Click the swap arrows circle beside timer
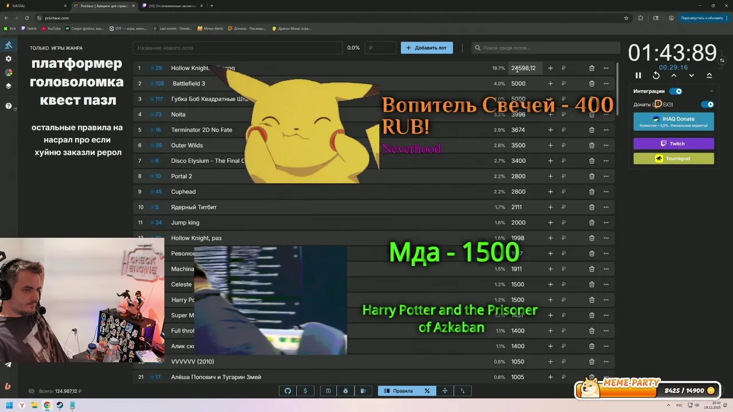The height and width of the screenshot is (412, 733). point(722,60)
